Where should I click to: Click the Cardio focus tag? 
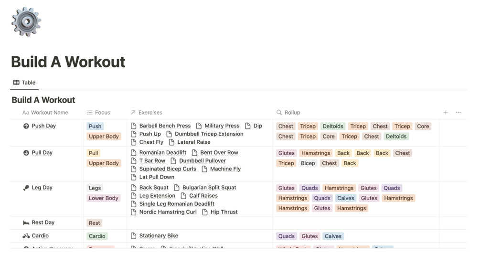(x=97, y=236)
